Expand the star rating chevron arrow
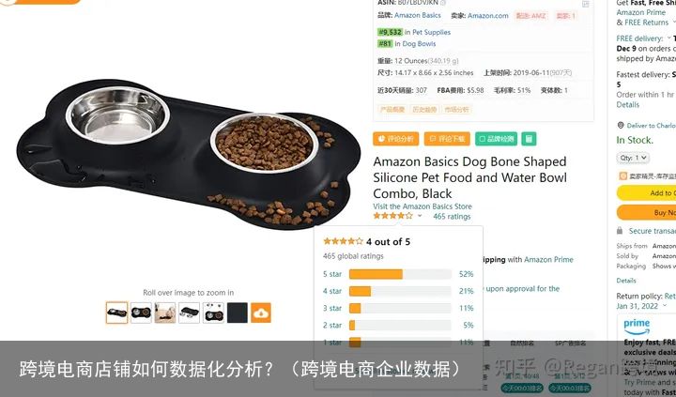The image size is (676, 397). (x=420, y=216)
